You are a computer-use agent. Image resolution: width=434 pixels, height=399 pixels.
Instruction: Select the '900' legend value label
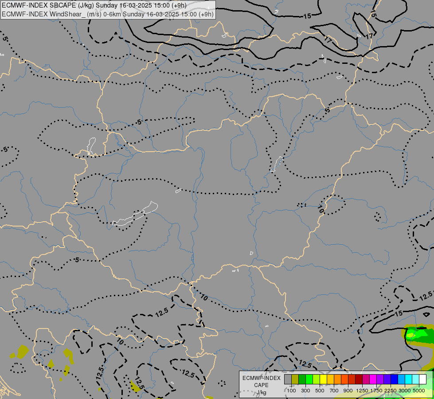pos(348,391)
